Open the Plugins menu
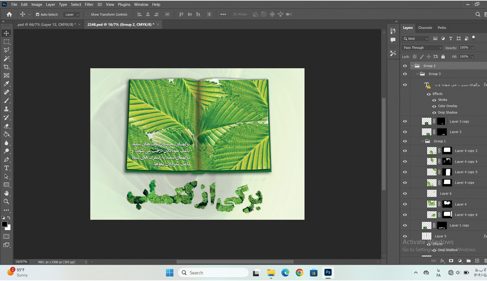Image resolution: width=487 pixels, height=281 pixels. [124, 4]
